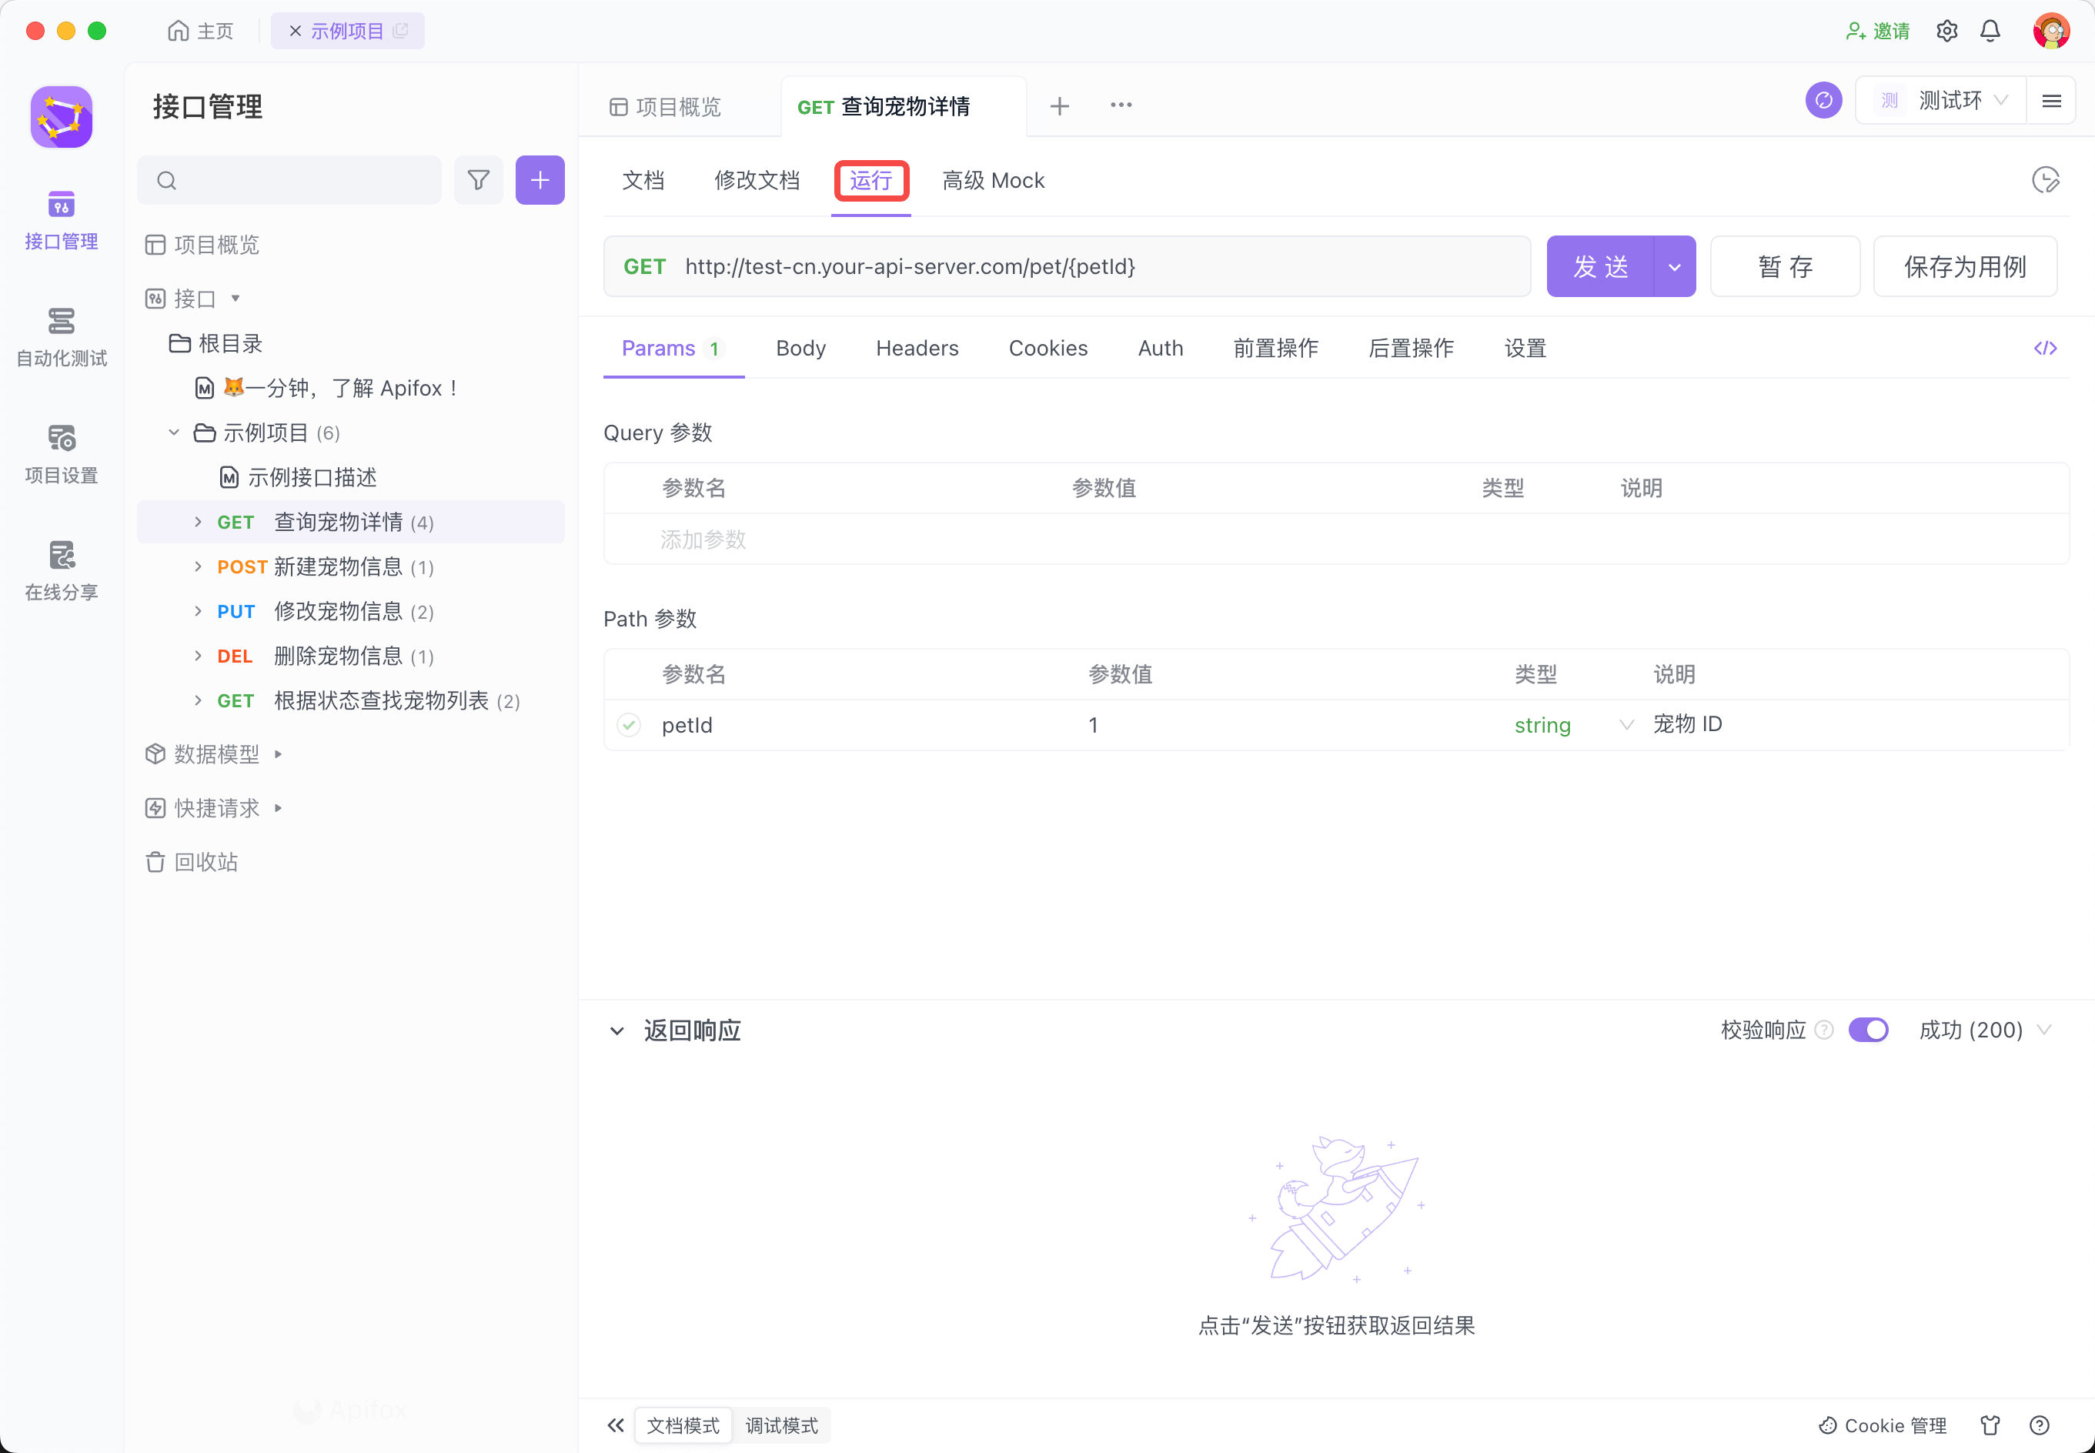Uncheck the petId parameter checkbox
This screenshot has width=2095, height=1453.
629,725
